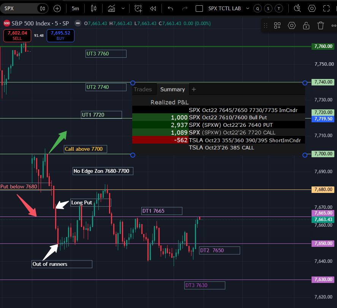The width and height of the screenshot is (337, 308).
Task: Grab the floating toolbar drag handle
Action: (x=266, y=25)
